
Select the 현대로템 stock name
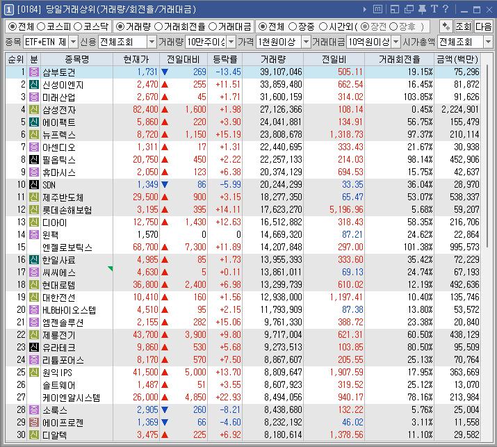tap(59, 285)
